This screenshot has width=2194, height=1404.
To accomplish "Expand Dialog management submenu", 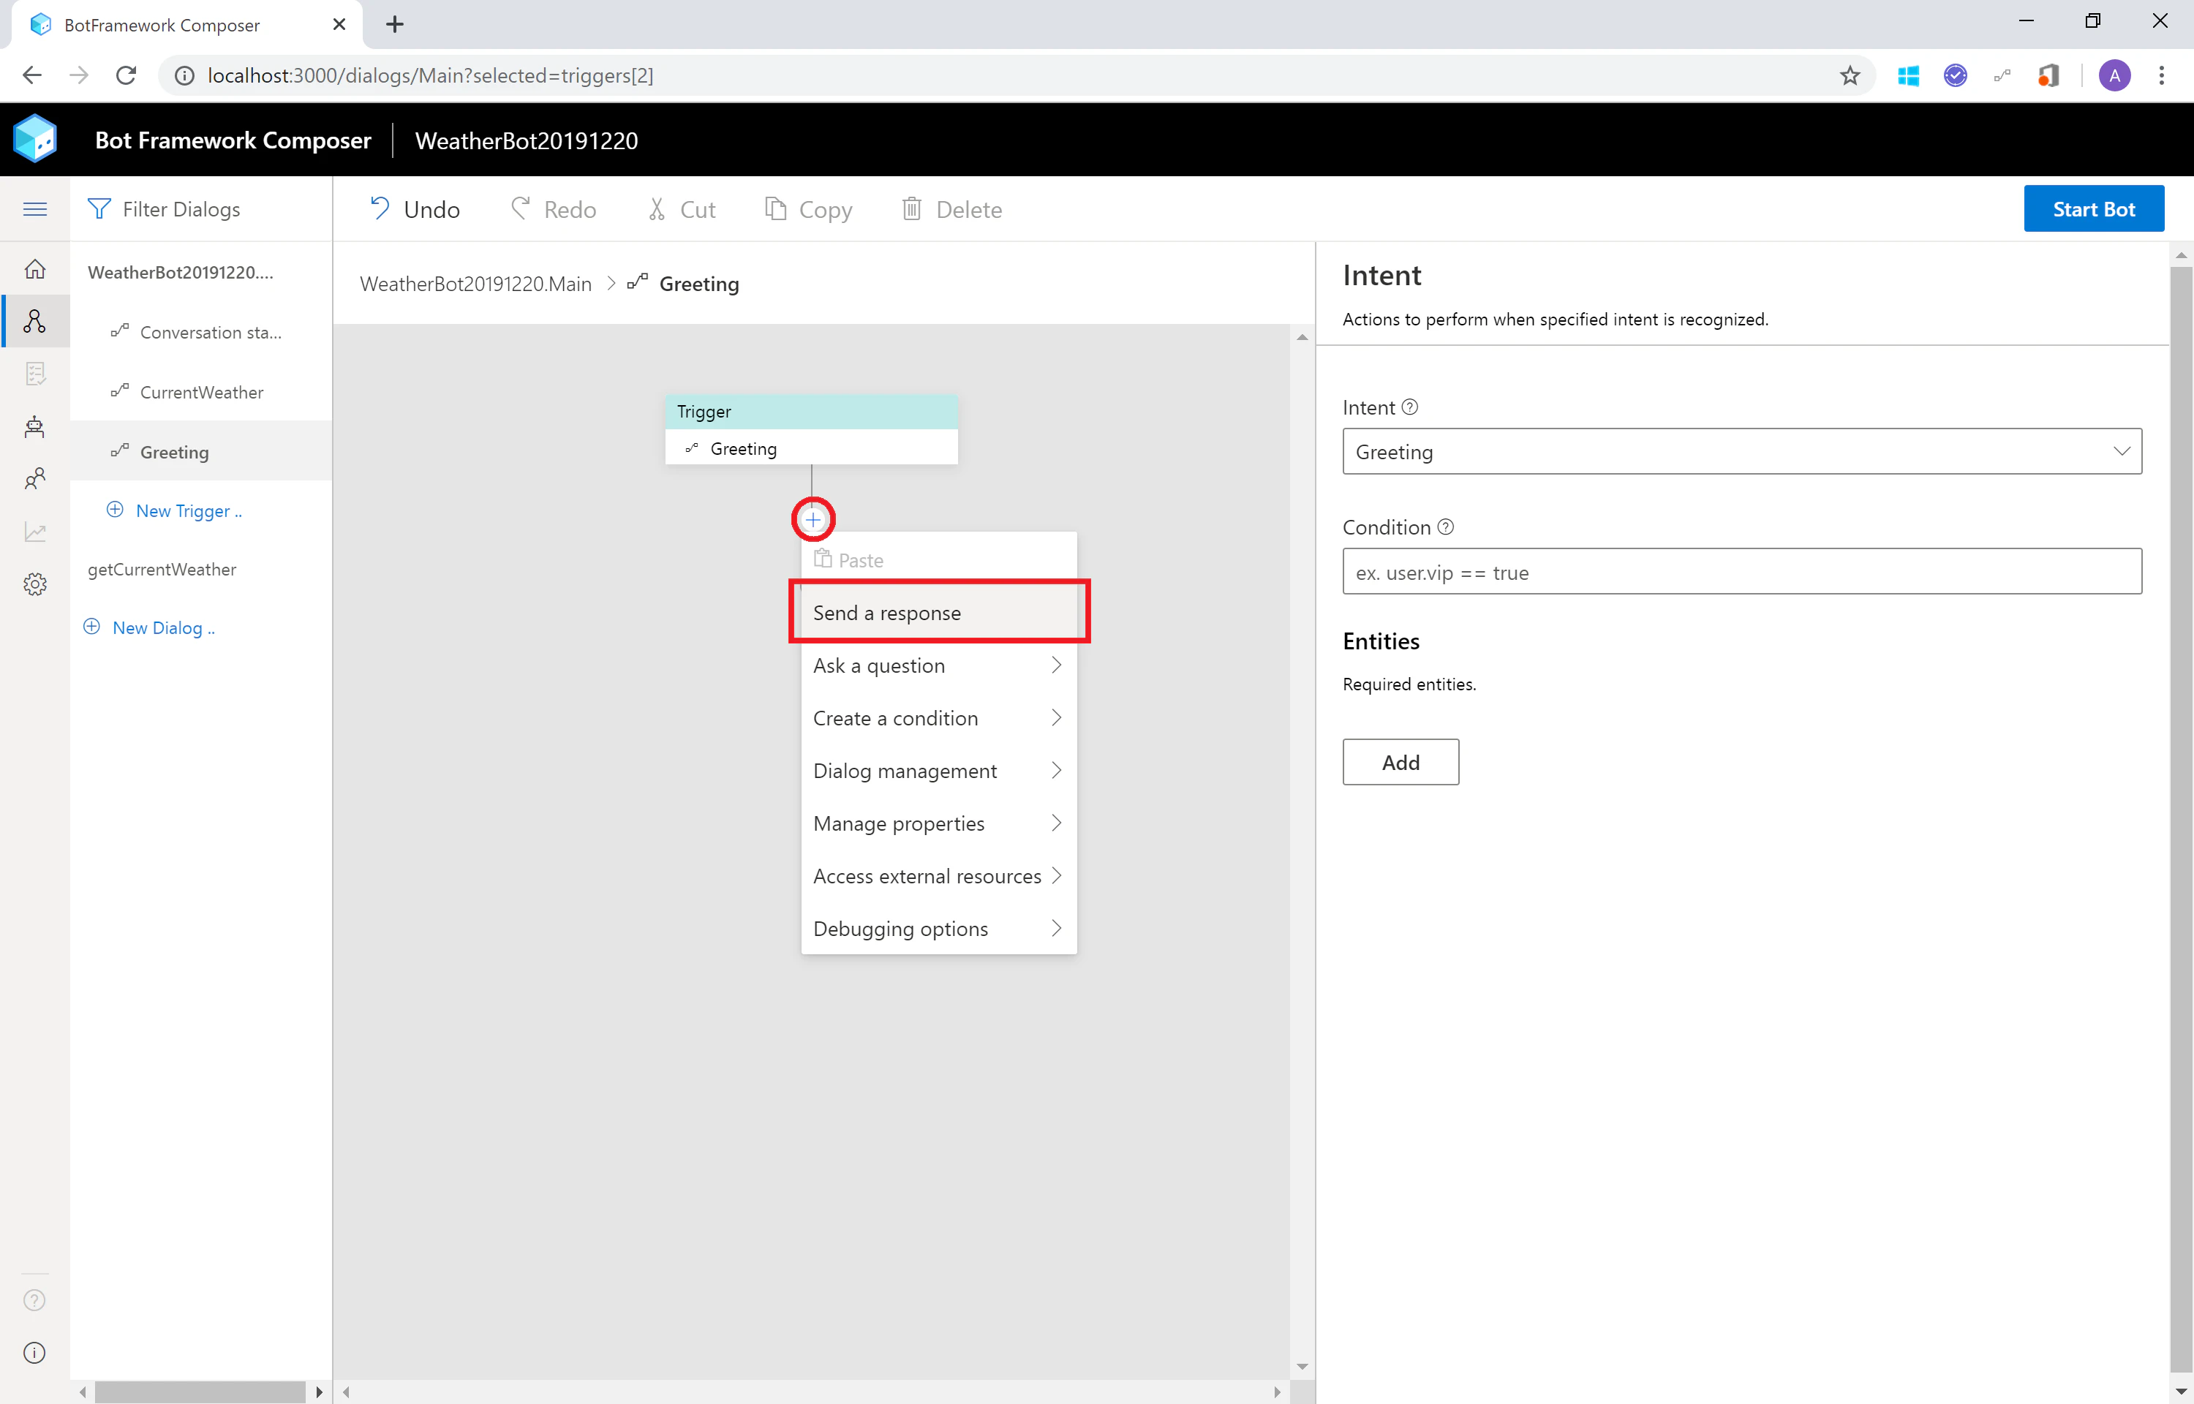I will [x=938, y=771].
